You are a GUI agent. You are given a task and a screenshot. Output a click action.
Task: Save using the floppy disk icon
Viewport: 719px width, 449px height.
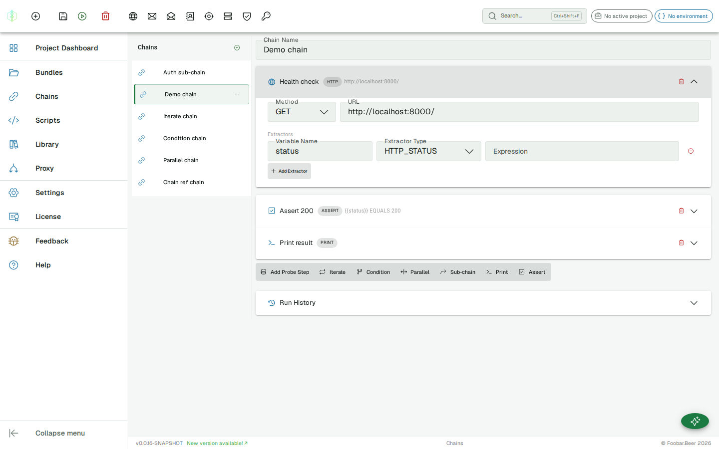(x=63, y=16)
